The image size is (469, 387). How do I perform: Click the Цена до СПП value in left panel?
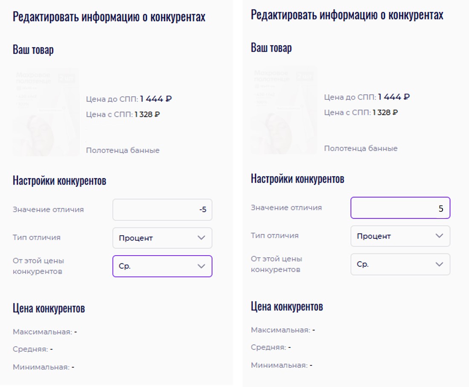coord(155,99)
